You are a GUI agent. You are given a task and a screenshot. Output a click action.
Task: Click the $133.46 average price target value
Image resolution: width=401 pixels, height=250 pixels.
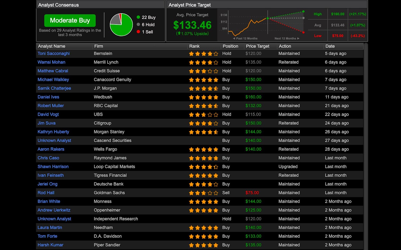(x=192, y=25)
